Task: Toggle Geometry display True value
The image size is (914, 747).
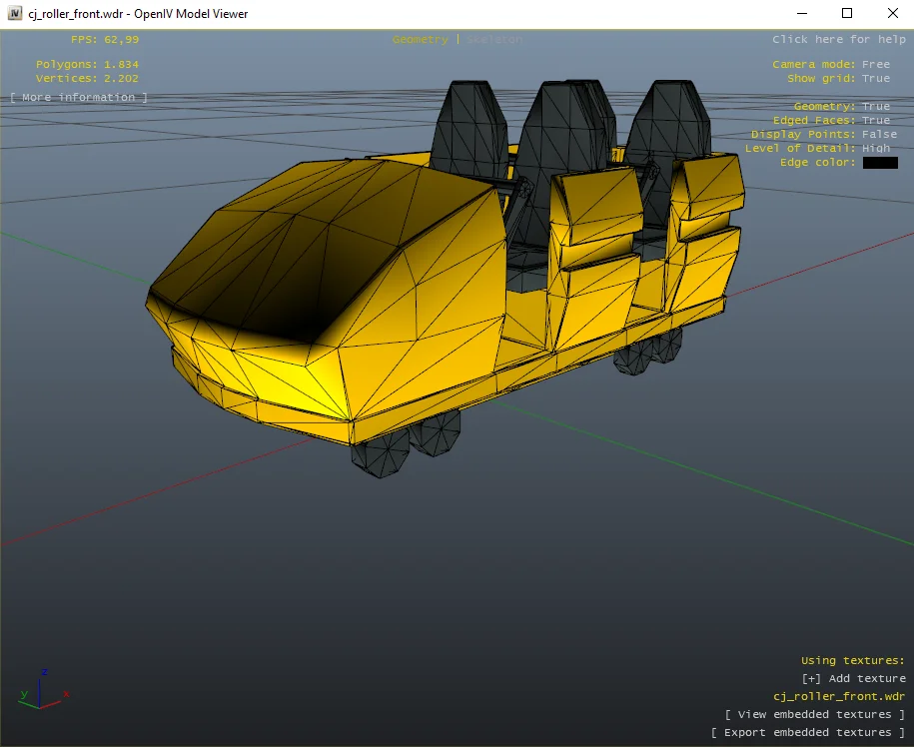Action: coord(876,106)
